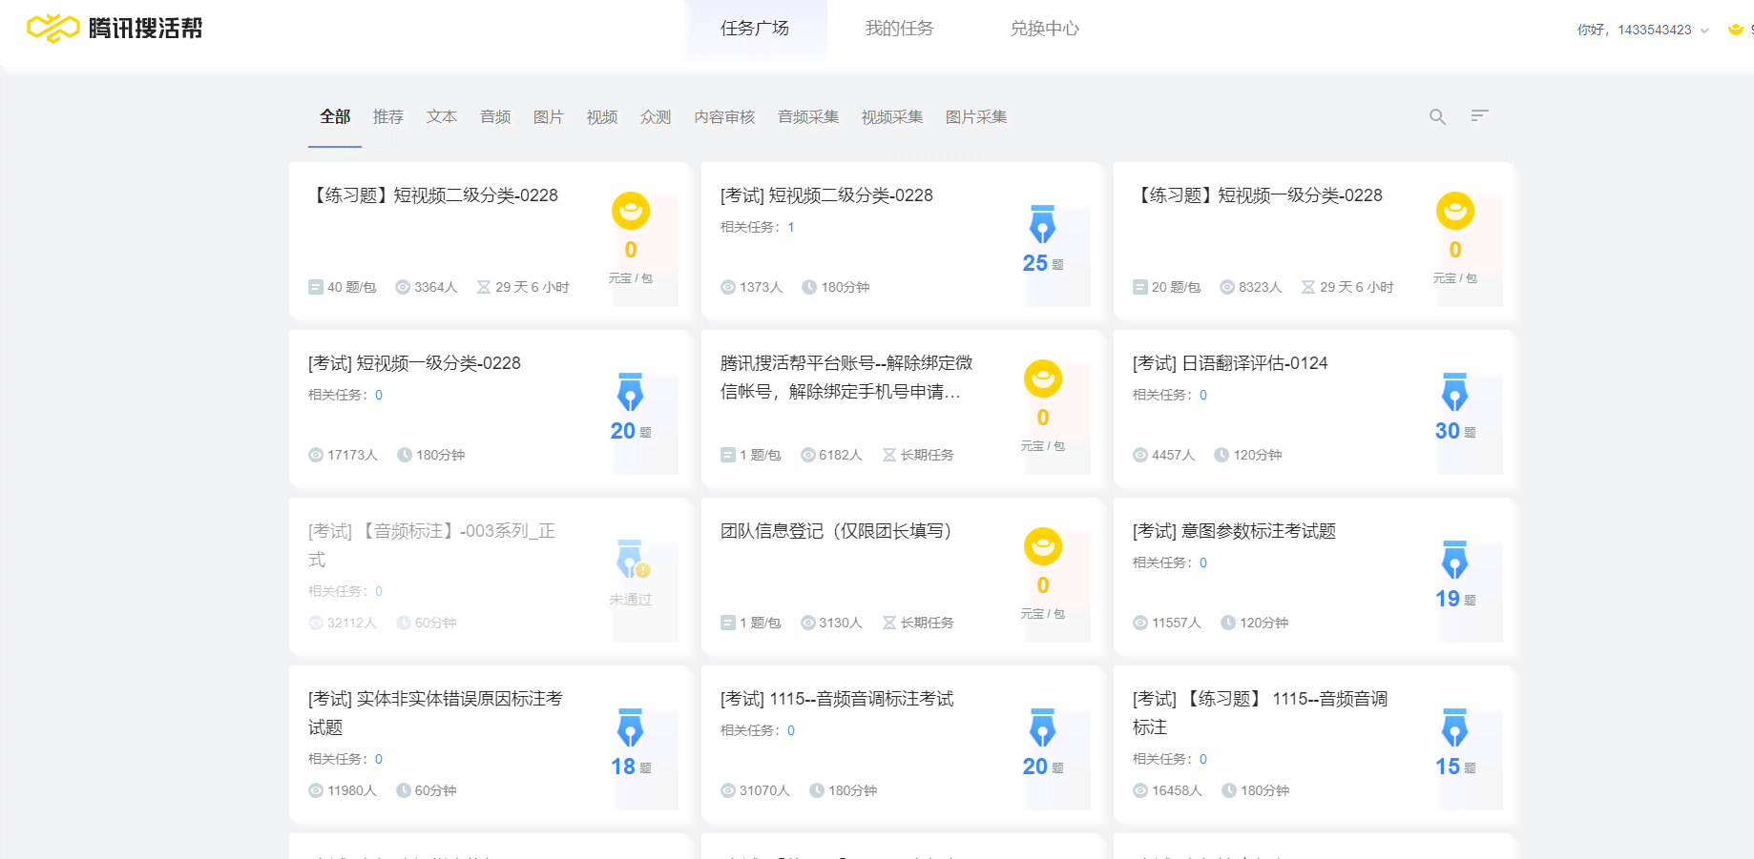
Task: Select the 文本 category filter
Action: 442,117
